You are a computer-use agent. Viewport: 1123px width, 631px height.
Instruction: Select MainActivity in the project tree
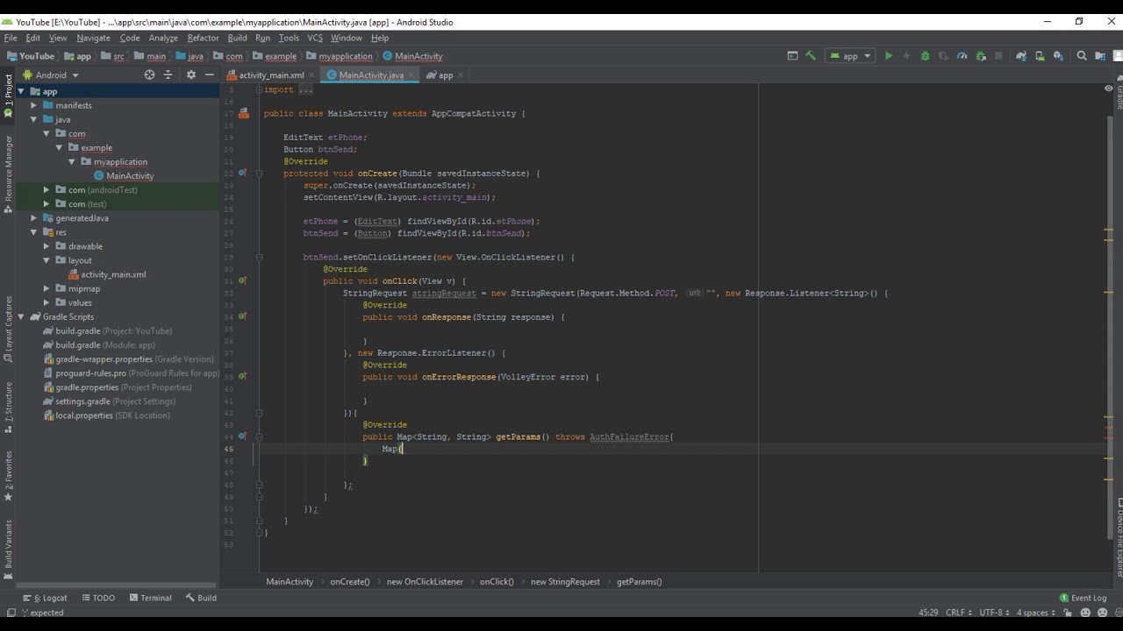point(130,175)
